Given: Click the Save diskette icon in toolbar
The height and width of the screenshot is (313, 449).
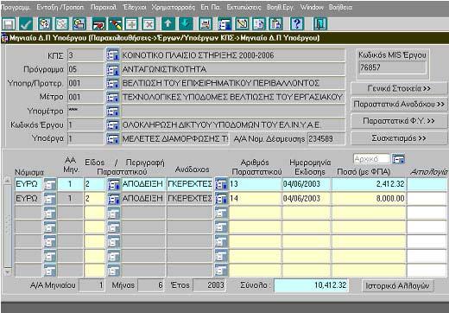Looking at the screenshot, I should click(9, 24).
